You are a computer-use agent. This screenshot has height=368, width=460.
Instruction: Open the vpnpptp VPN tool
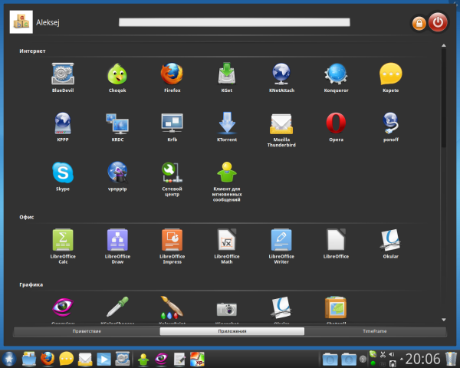click(117, 176)
